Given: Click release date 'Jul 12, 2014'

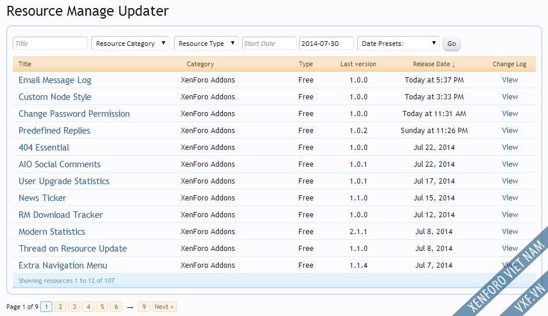Looking at the screenshot, I should [434, 215].
